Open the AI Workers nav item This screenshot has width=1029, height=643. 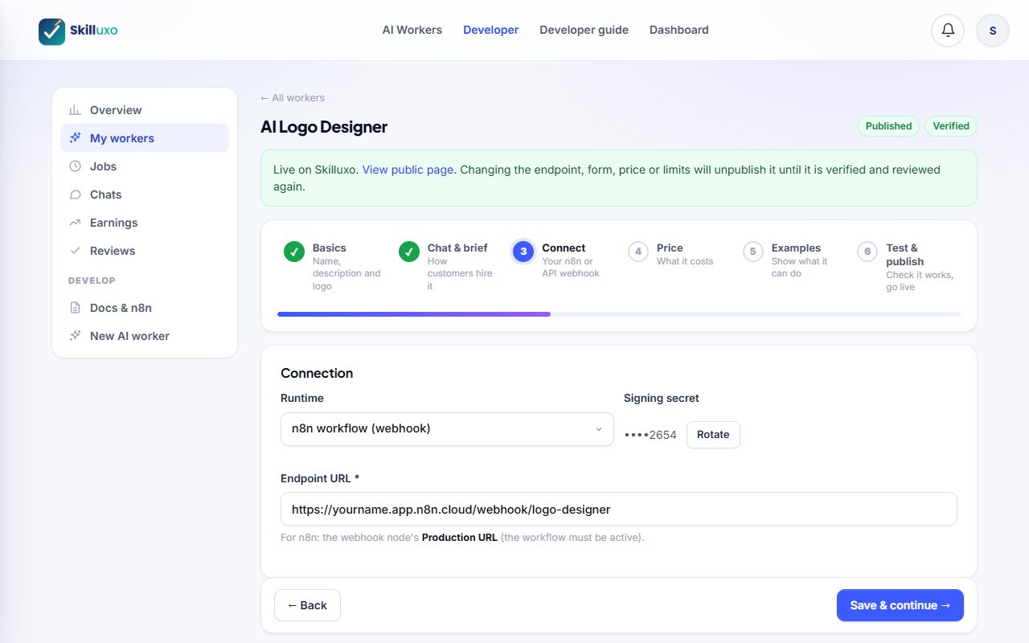coord(412,30)
